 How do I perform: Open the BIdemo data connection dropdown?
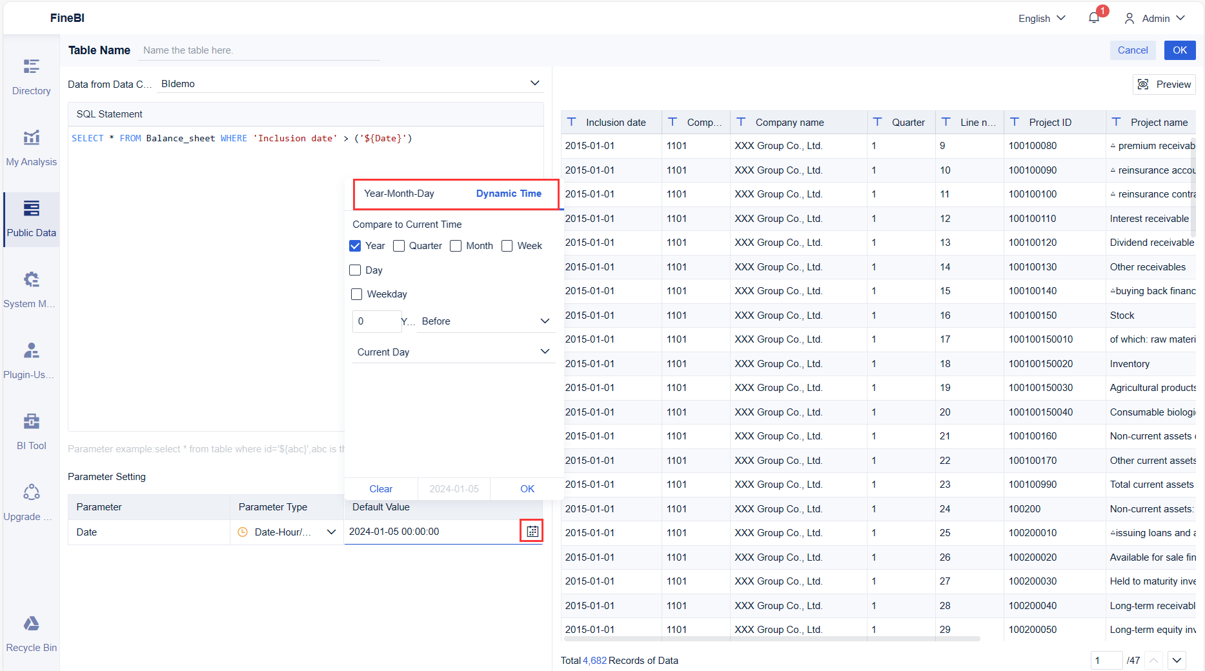coord(534,83)
